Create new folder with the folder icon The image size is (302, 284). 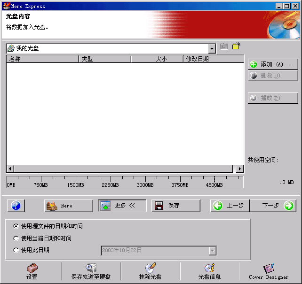[236, 46]
